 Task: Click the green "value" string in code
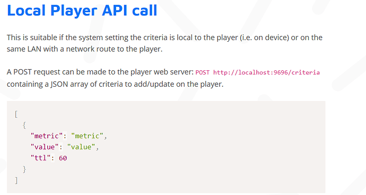(81, 147)
